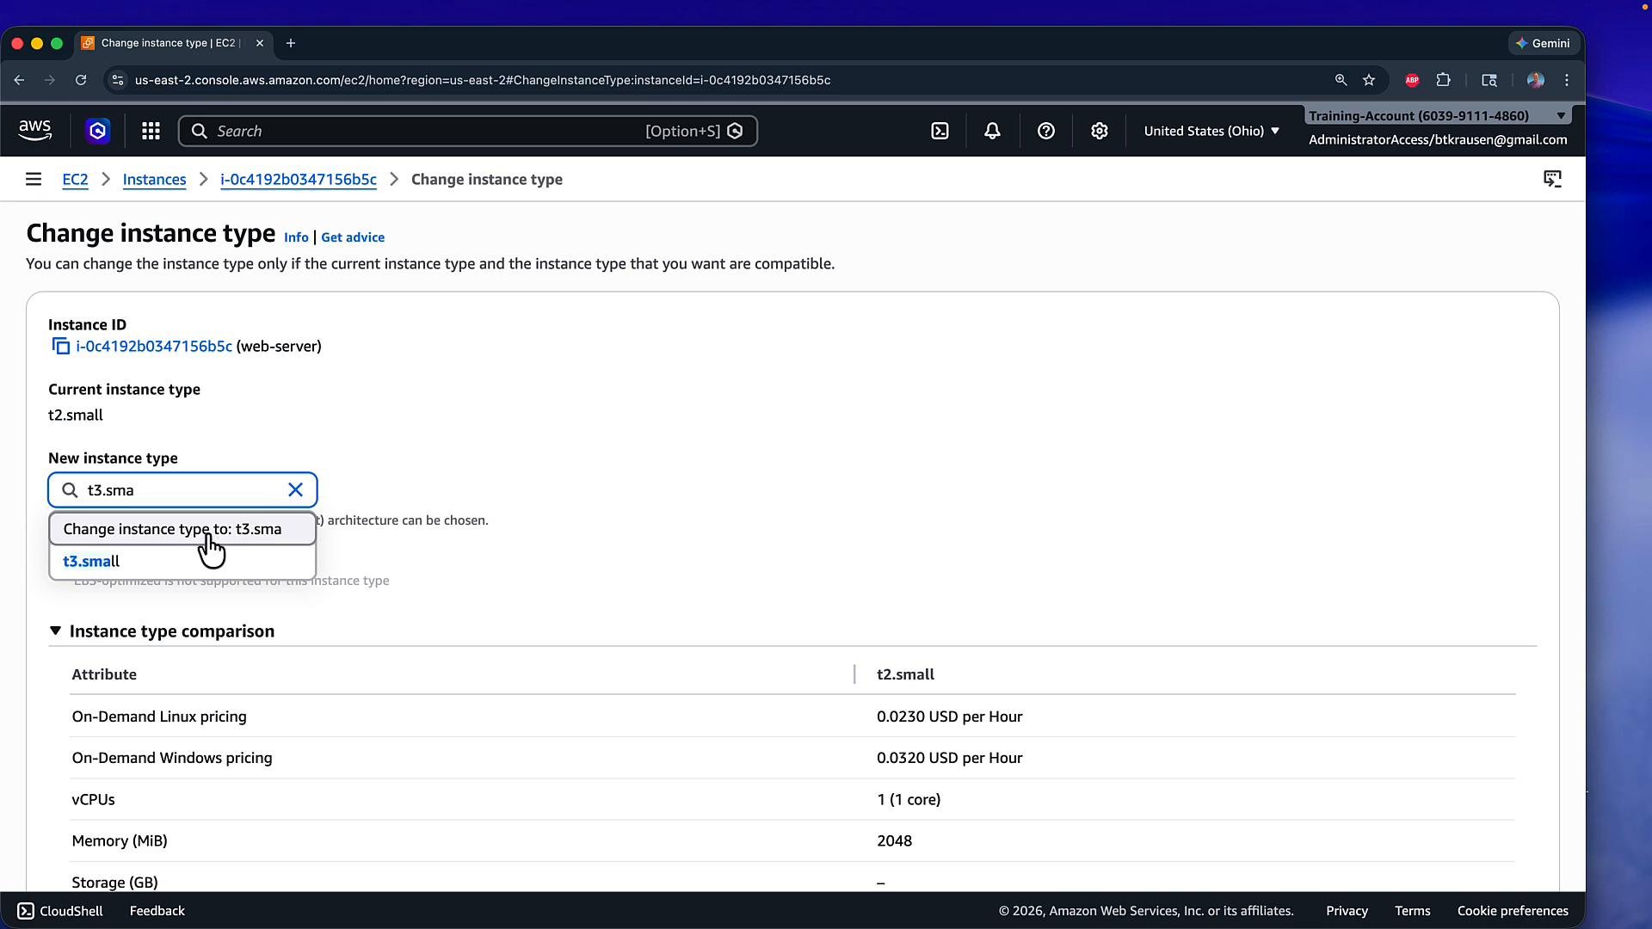
Task: Launch CloudShell from the top bar icon
Action: click(940, 131)
